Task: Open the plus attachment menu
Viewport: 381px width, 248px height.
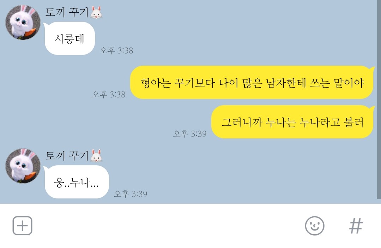Action: point(22,225)
